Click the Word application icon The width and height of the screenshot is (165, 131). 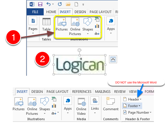(32, 4)
